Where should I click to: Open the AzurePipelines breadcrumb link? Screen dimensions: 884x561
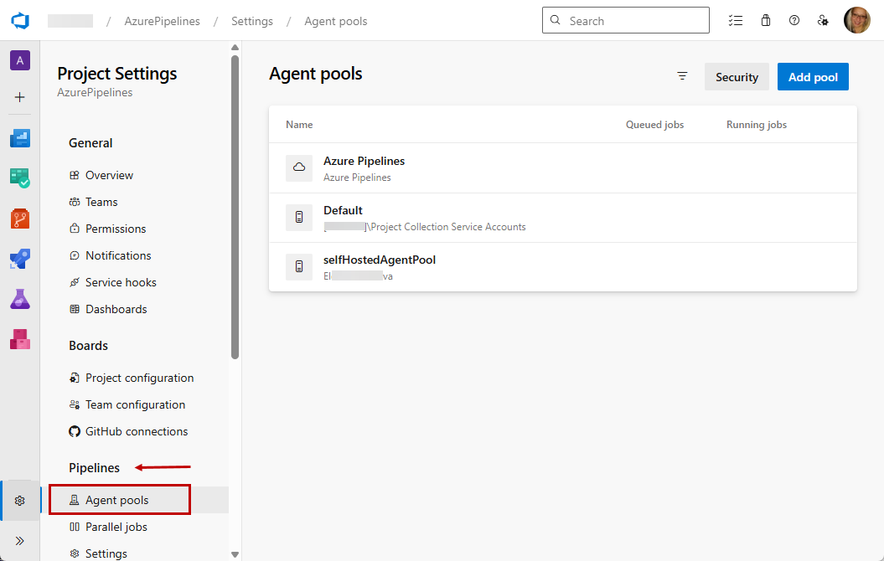(x=162, y=22)
